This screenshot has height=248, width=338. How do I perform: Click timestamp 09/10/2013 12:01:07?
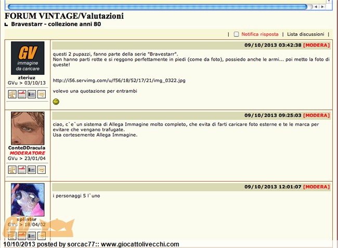273,187
